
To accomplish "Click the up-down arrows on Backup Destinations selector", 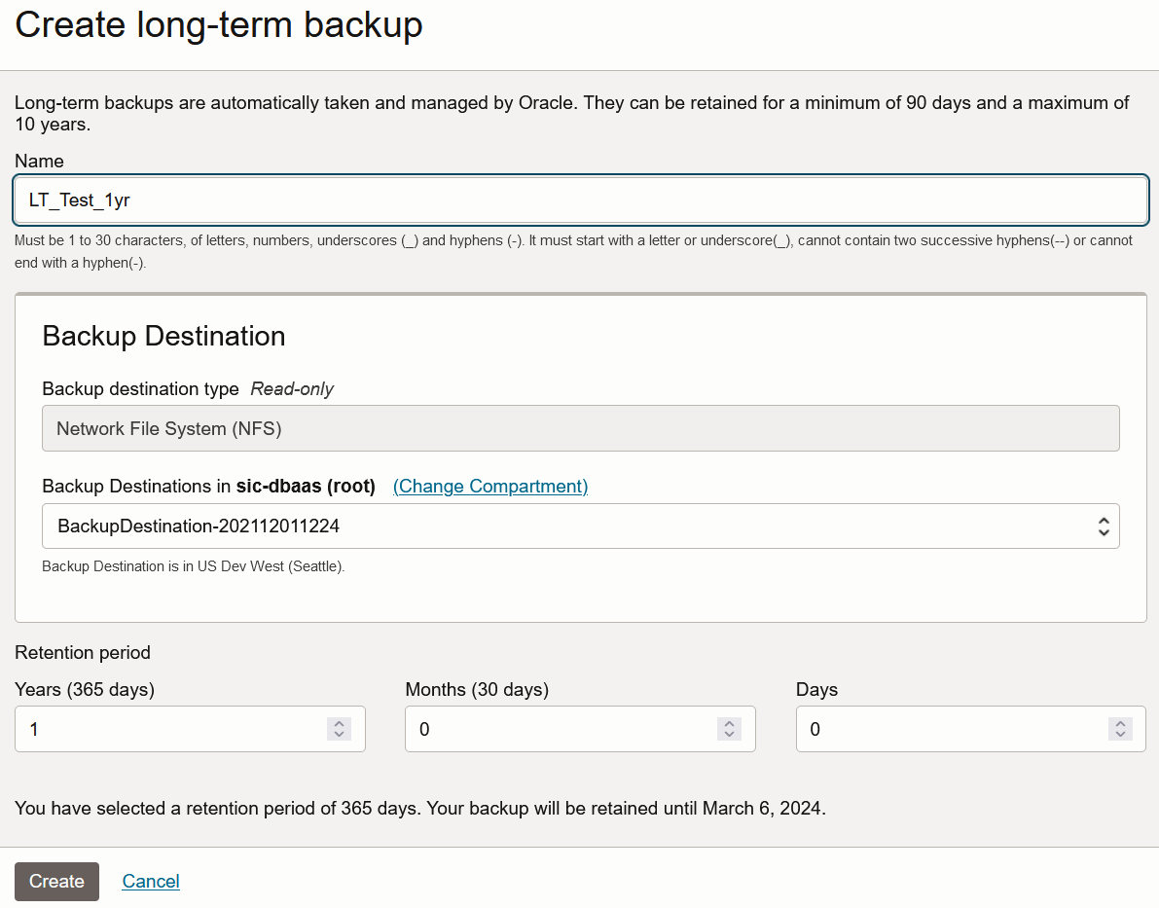I will click(1104, 527).
